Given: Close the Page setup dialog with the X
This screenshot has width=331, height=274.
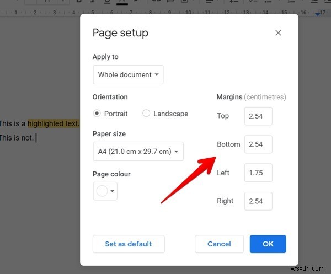Looking at the screenshot, I should coord(278,33).
